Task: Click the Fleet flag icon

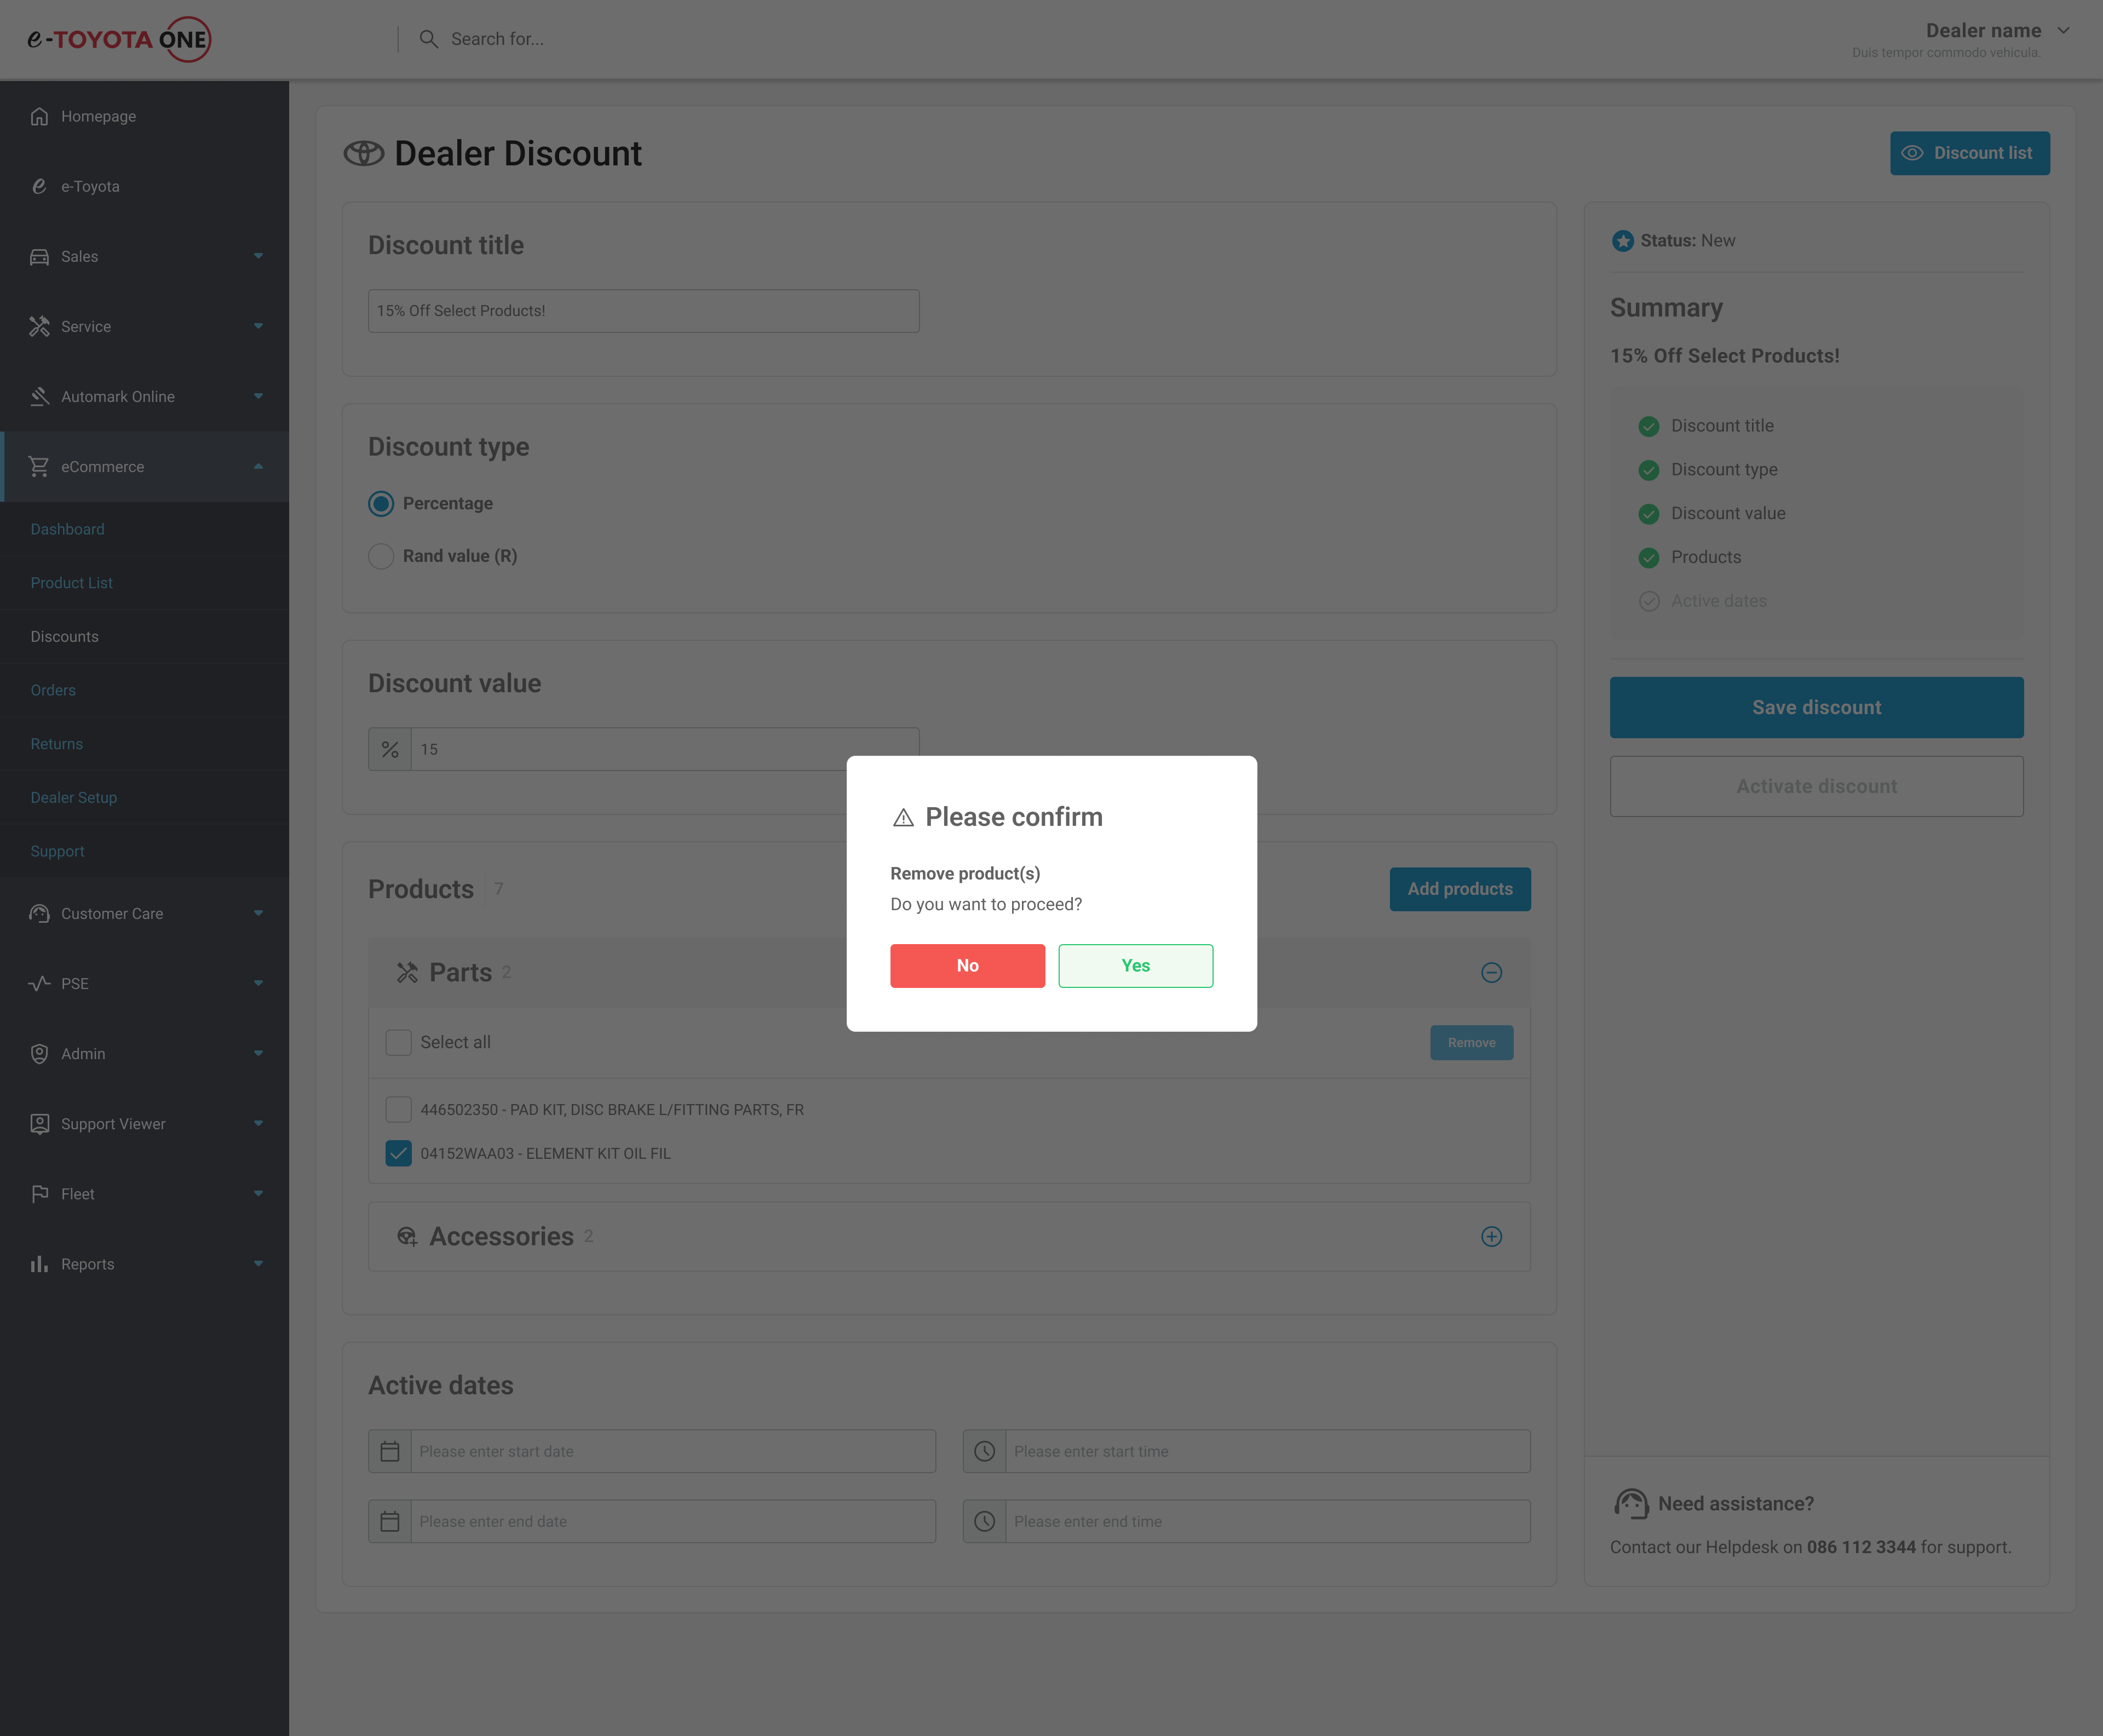Action: click(x=39, y=1194)
